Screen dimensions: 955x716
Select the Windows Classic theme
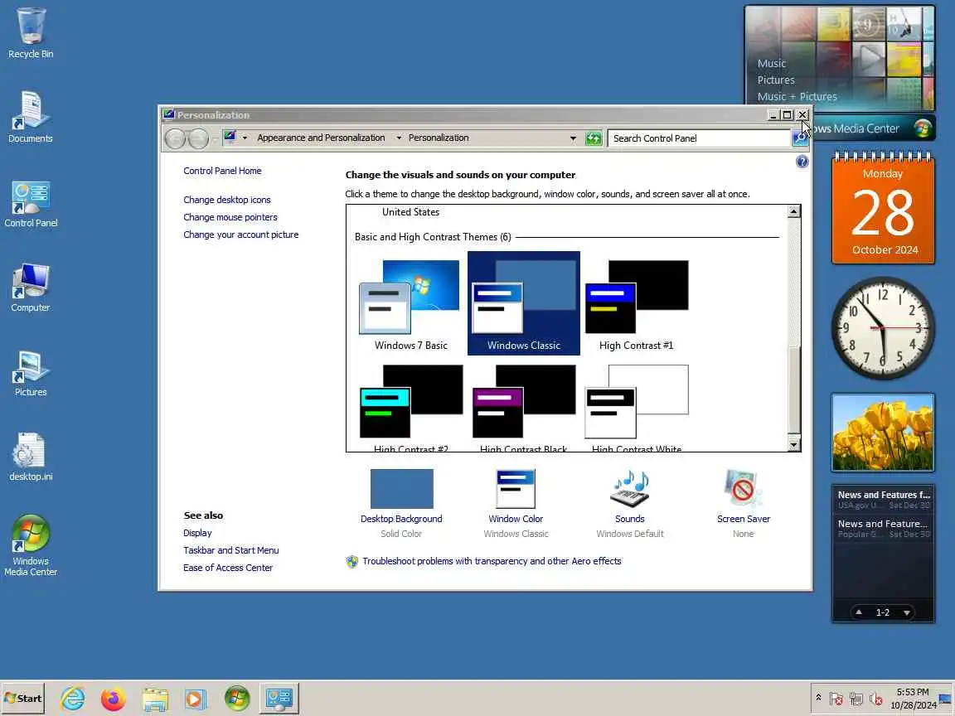524,304
